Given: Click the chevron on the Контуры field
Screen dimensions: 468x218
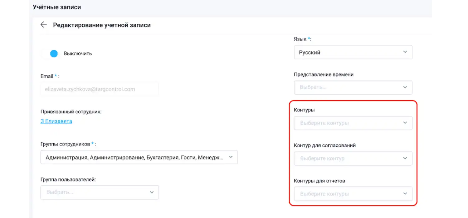Looking at the screenshot, I should [405, 123].
